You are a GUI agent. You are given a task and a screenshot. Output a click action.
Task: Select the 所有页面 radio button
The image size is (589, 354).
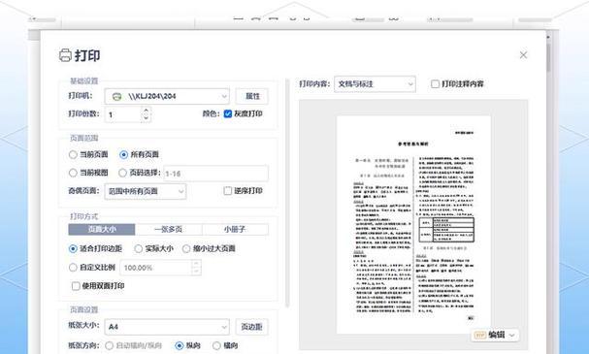tap(123, 154)
